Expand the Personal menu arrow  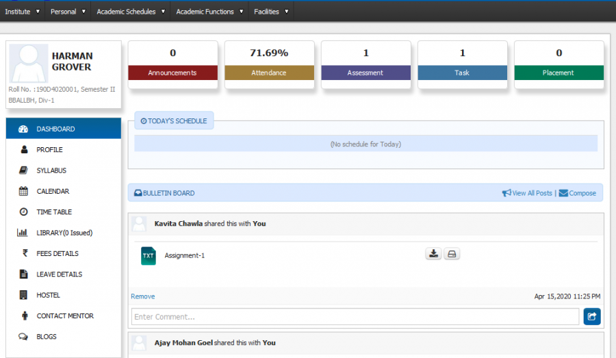point(84,12)
